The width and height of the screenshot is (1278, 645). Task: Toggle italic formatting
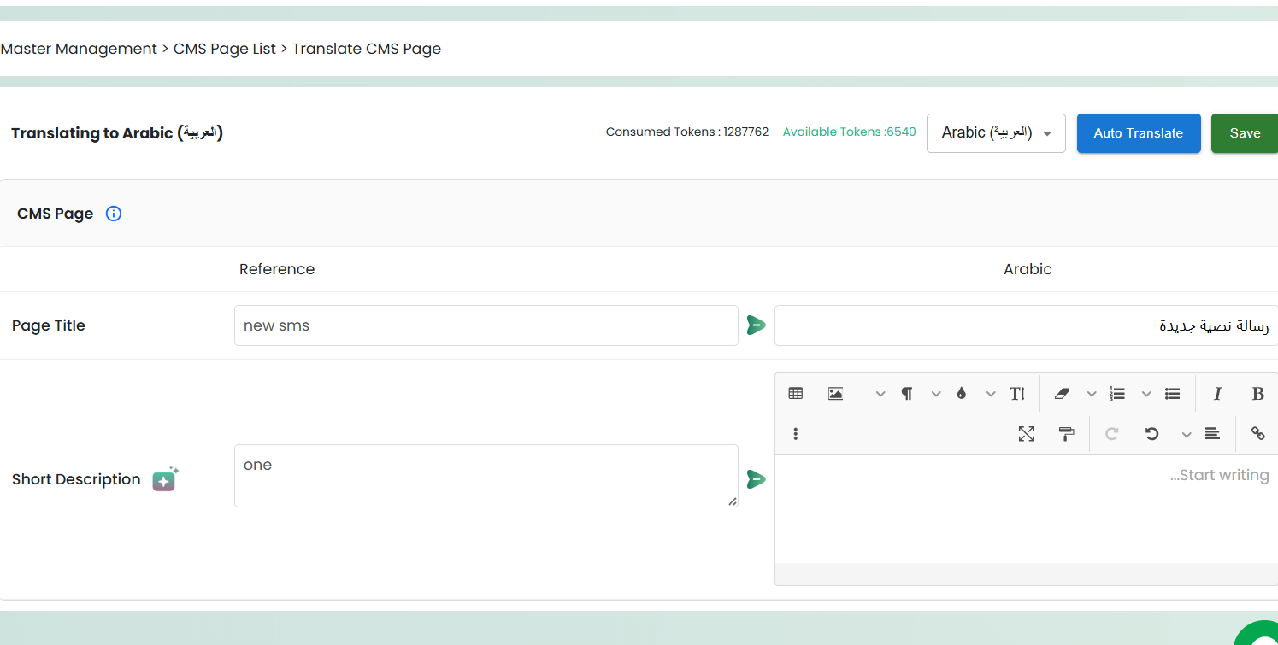pos(1217,394)
